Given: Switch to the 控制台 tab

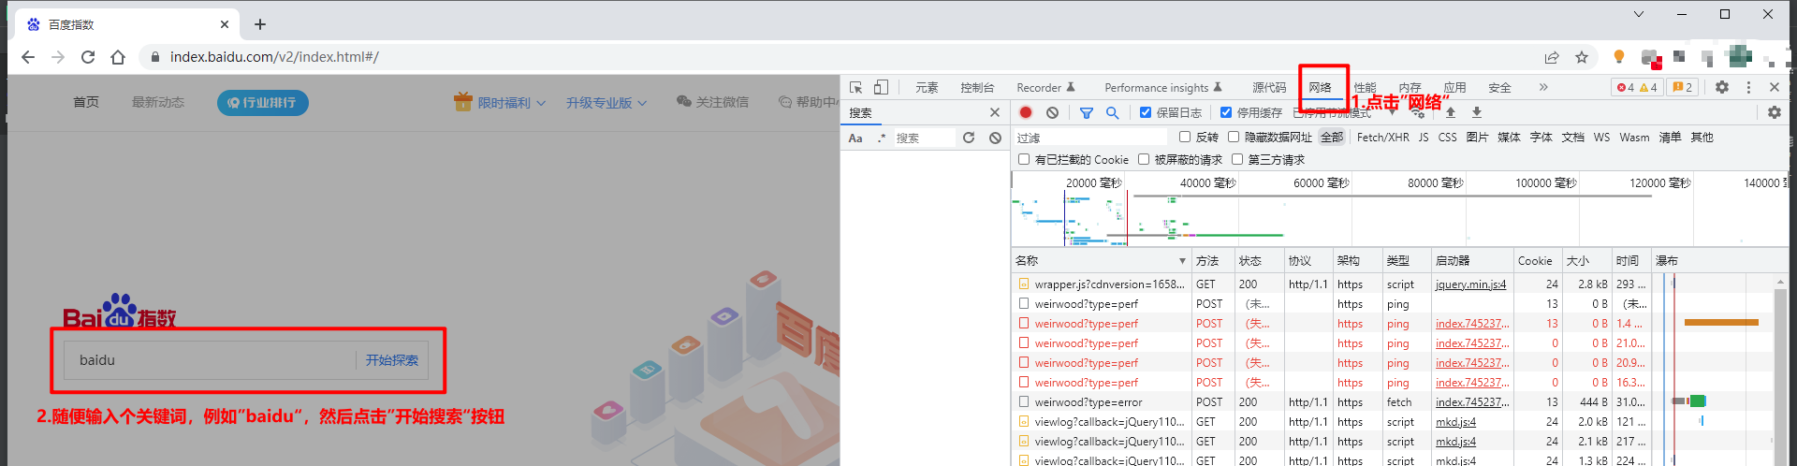Looking at the screenshot, I should (977, 87).
